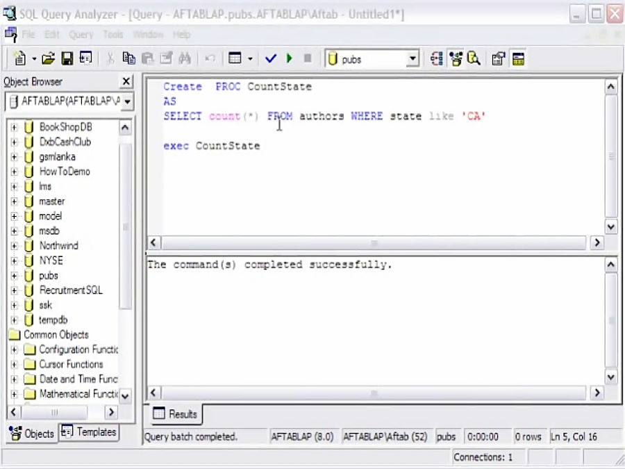Expand the Northwind database node
Image resolution: width=625 pixels, height=469 pixels.
(x=14, y=246)
